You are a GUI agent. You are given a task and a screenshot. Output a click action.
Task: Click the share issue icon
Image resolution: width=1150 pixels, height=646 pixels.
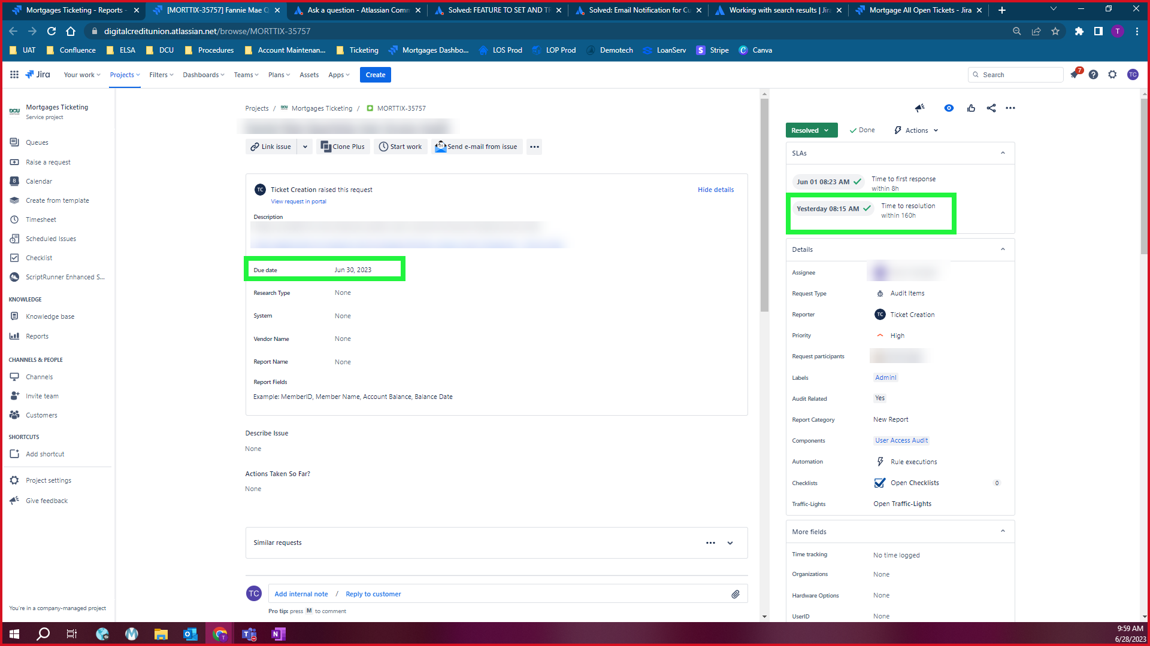(x=991, y=108)
